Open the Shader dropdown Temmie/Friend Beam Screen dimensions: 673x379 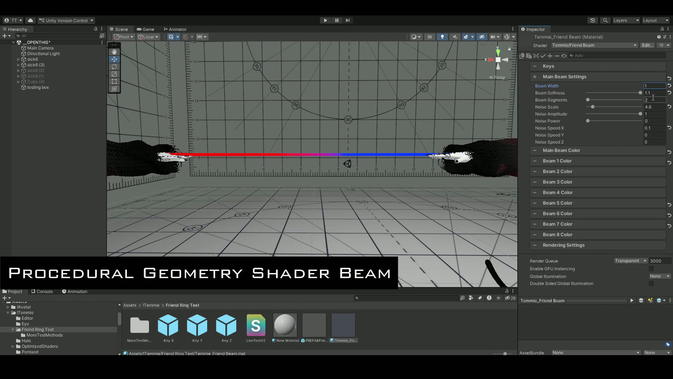click(594, 45)
